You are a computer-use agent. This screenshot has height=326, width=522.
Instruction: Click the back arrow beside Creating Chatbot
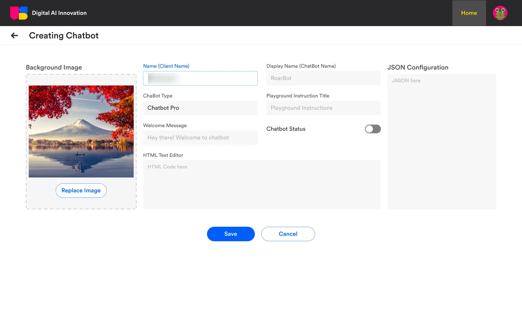(14, 35)
